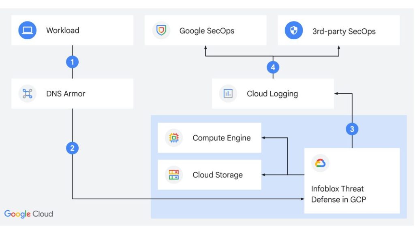Select the Google Cloud logo in Infoblox box

pyautogui.click(x=320, y=163)
